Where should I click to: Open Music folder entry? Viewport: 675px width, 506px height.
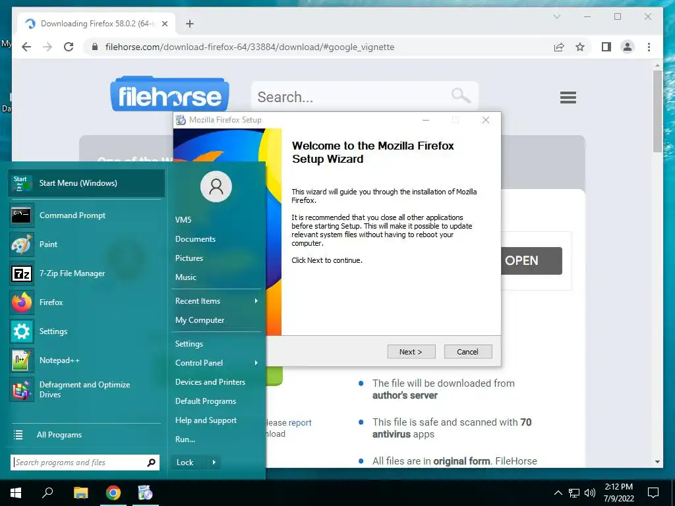pyautogui.click(x=186, y=277)
